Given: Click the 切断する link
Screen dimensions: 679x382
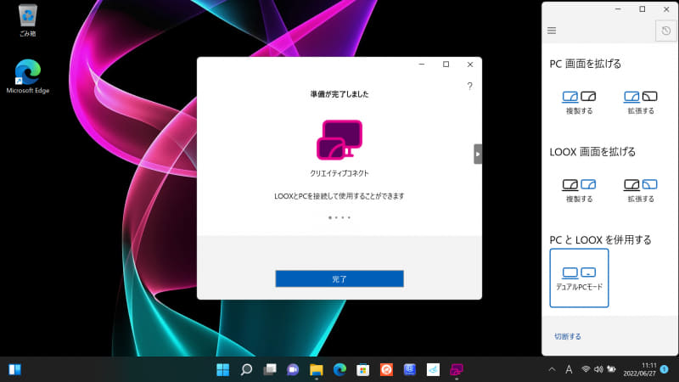Looking at the screenshot, I should (568, 336).
